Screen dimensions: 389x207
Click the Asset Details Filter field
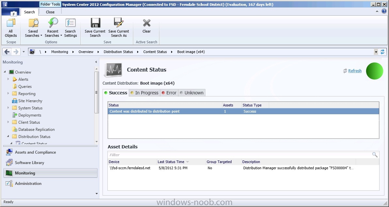(240, 155)
